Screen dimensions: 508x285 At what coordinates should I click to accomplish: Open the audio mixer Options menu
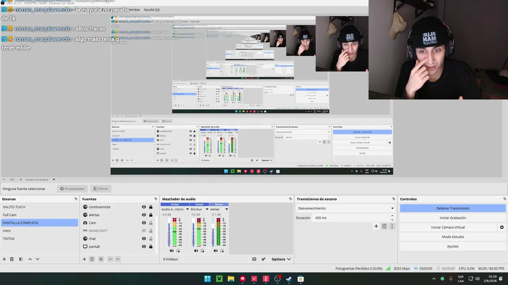point(281,259)
